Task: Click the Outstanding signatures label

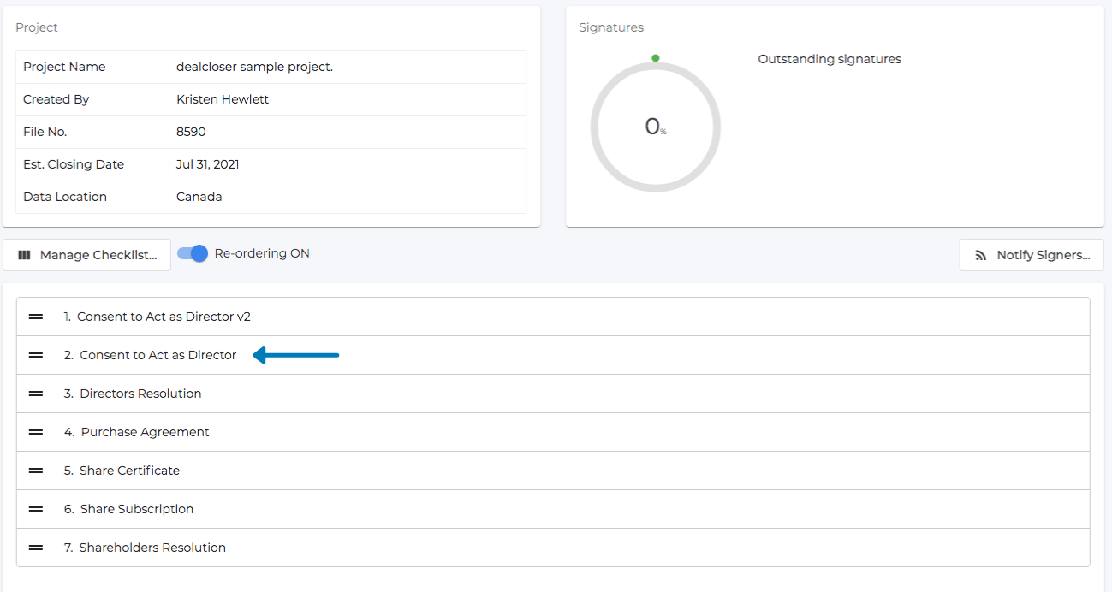Action: coord(829,58)
